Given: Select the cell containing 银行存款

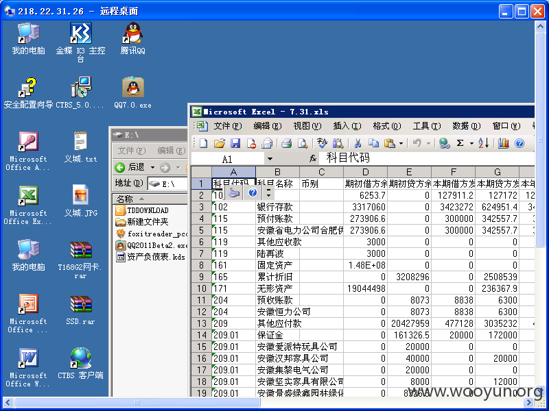Looking at the screenshot, I should [x=277, y=207].
